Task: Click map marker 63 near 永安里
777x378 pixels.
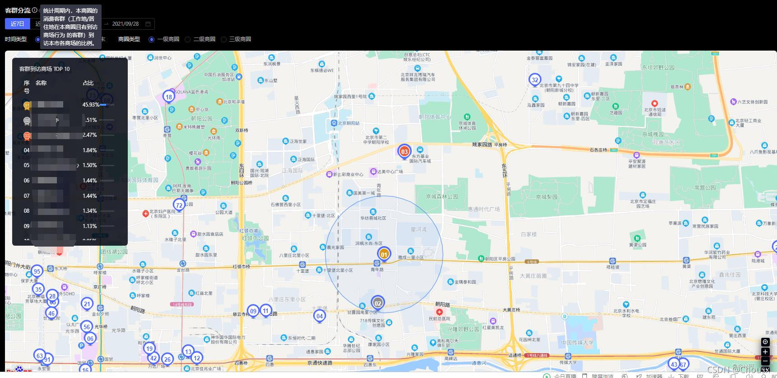Action: click(x=40, y=356)
